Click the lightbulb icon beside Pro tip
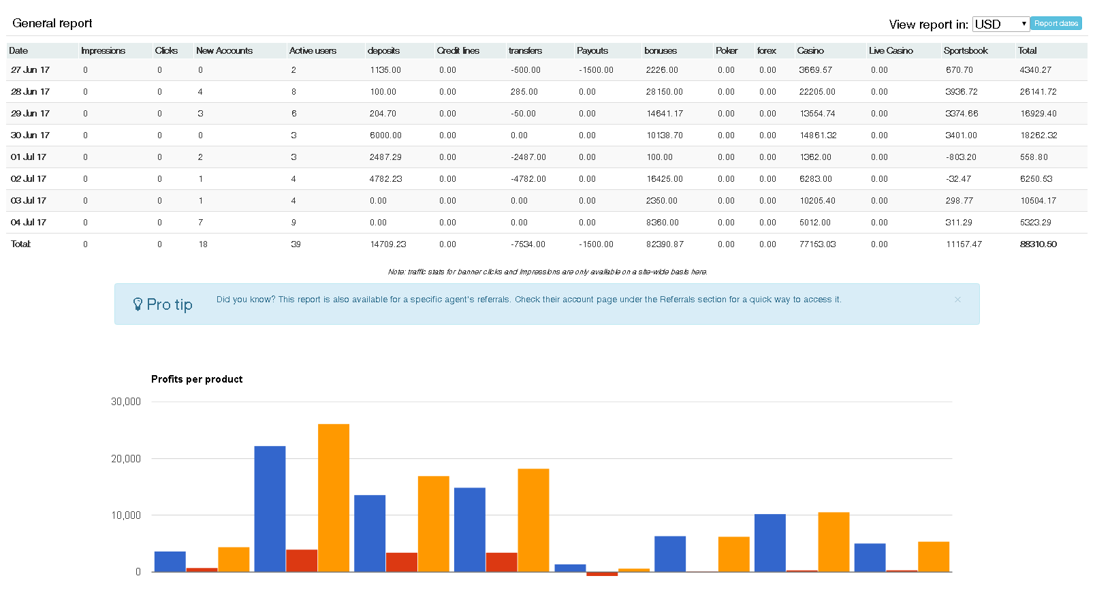 coord(138,304)
